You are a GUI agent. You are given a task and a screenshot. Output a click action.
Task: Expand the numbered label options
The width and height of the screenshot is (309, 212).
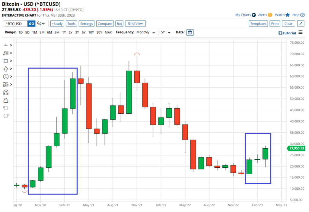click(x=11, y=76)
